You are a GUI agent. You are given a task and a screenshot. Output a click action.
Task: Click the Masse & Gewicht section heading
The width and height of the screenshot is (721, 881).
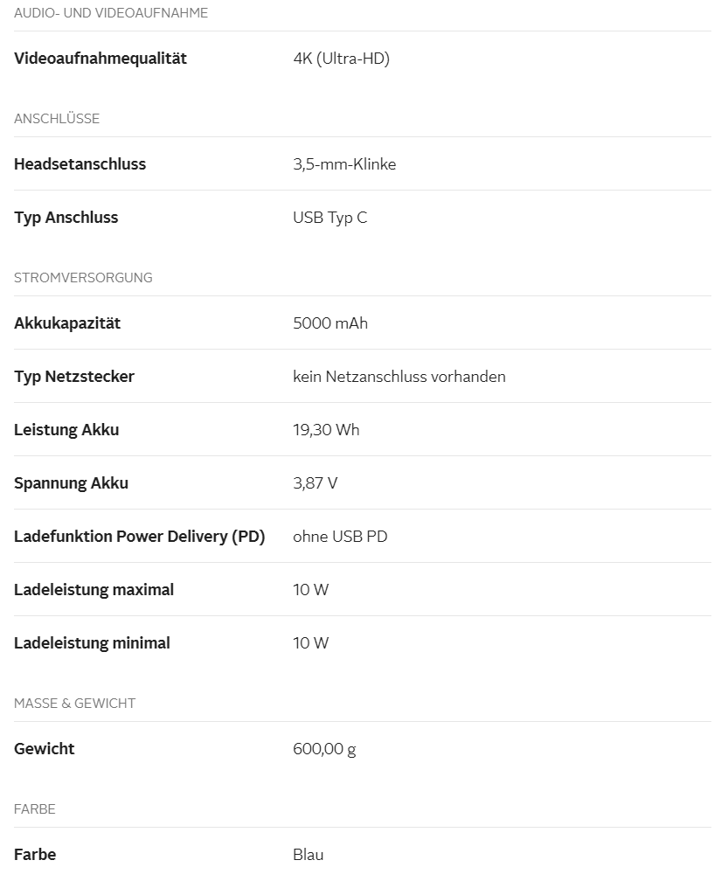tap(74, 704)
